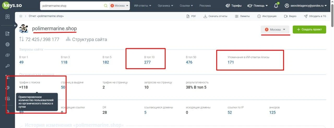The width and height of the screenshot is (334, 128).
Task: Click ссылающиеся домены value 5
Action: click(145, 112)
